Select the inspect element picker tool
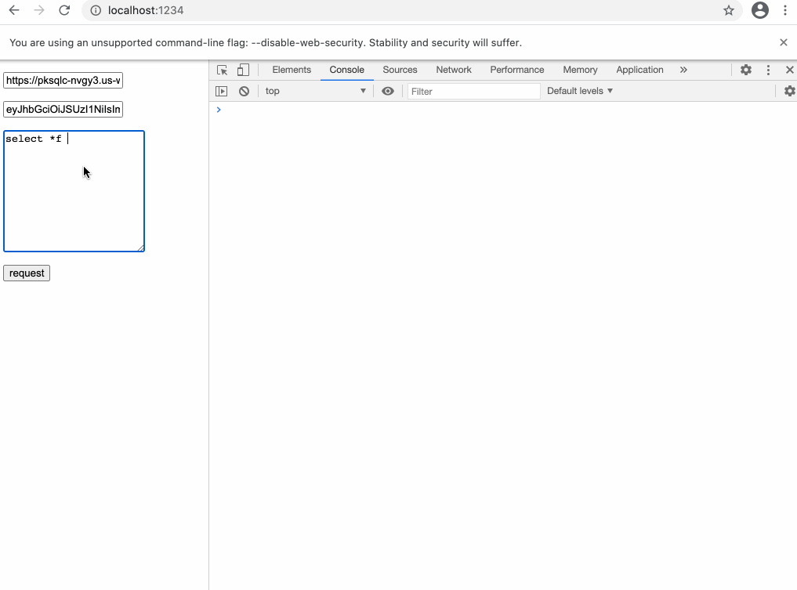This screenshot has height=590, width=797. [x=222, y=70]
